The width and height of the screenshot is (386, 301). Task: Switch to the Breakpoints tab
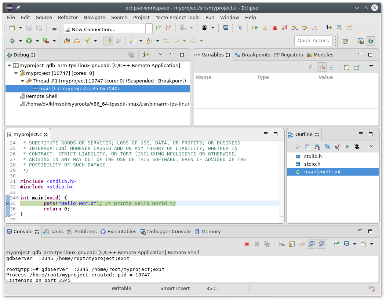pos(252,55)
